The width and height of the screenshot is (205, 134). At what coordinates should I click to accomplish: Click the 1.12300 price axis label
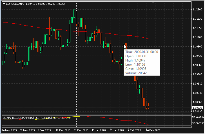tap(197, 10)
